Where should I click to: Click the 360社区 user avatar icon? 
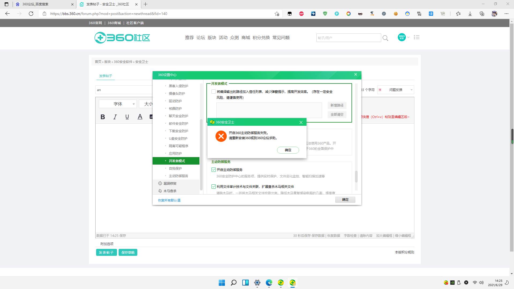(402, 37)
